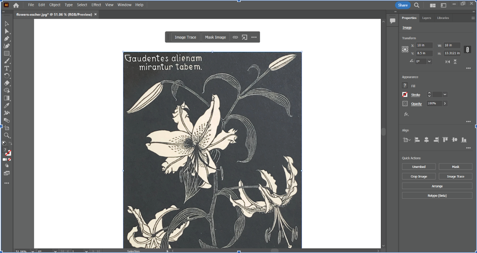Swap fill and stroke colors
Image resolution: width=477 pixels, height=253 pixels.
(x=10, y=143)
